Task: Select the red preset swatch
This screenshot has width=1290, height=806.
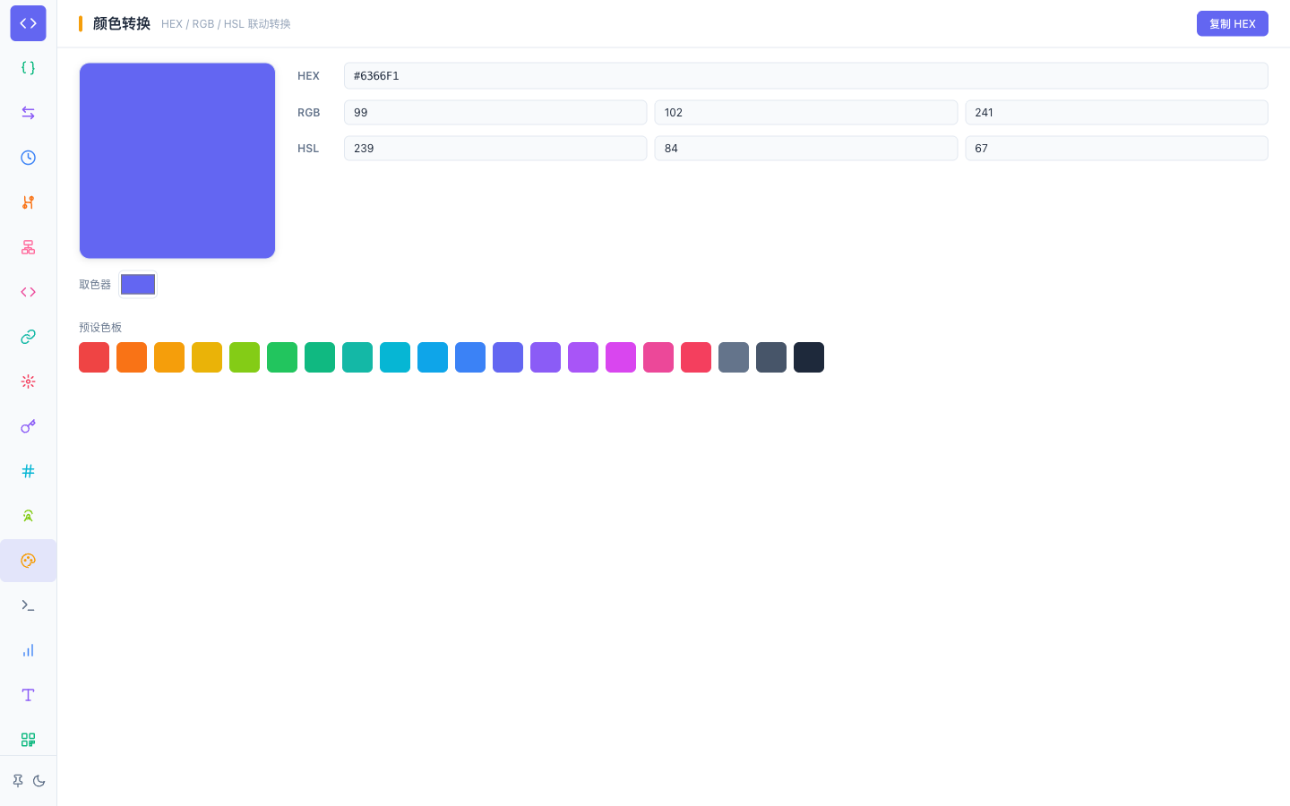Action: click(94, 357)
